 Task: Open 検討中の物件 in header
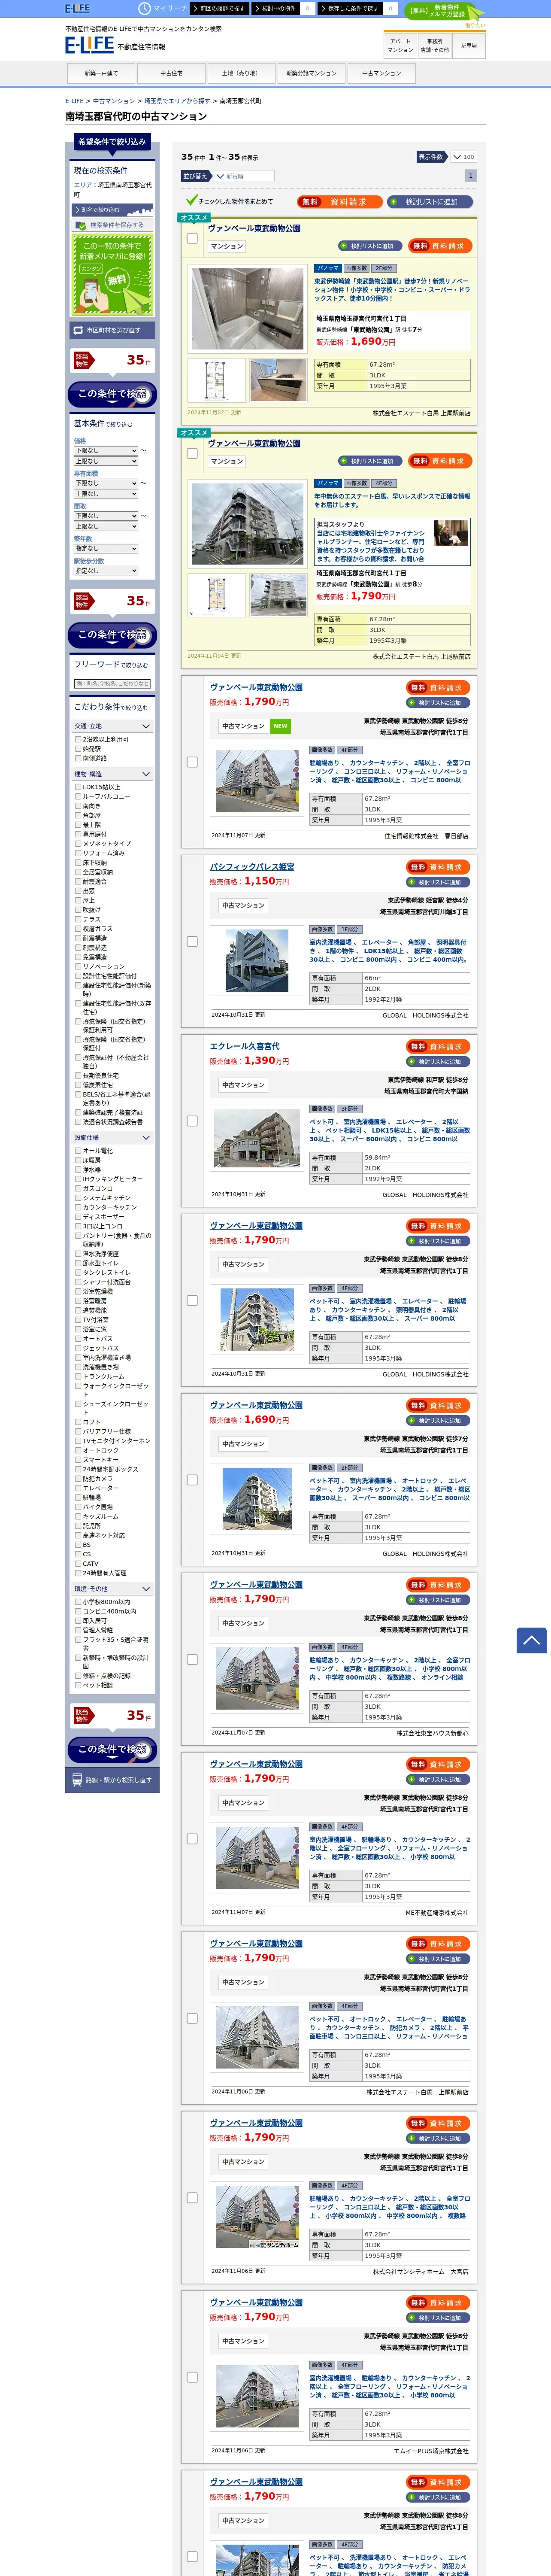click(x=283, y=8)
